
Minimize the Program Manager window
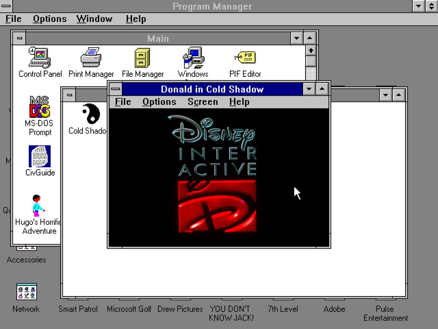click(418, 6)
